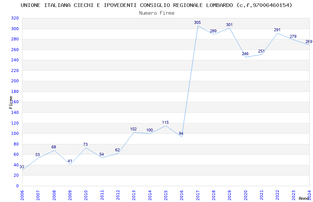313x202 pixels.
Task: Click the x-axis year 2008
Action: click(54, 195)
